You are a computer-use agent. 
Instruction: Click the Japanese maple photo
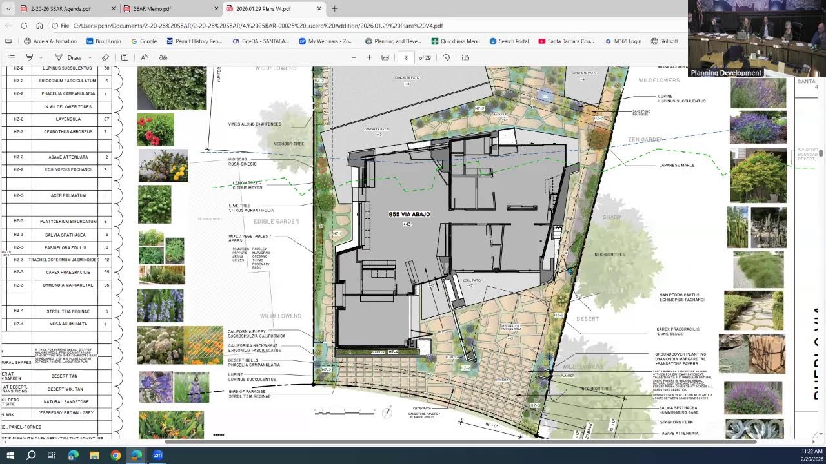point(758,176)
